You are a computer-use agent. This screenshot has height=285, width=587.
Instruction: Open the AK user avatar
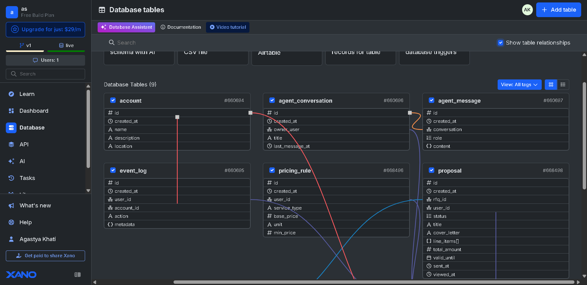point(527,10)
